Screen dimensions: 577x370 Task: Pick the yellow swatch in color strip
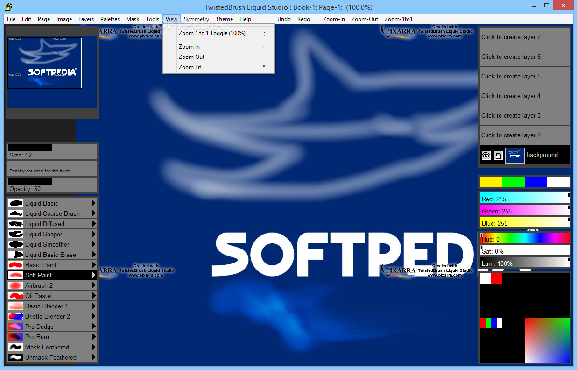click(491, 182)
